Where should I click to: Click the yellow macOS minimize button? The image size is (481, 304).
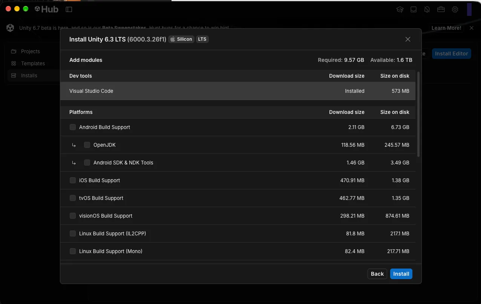point(17,9)
